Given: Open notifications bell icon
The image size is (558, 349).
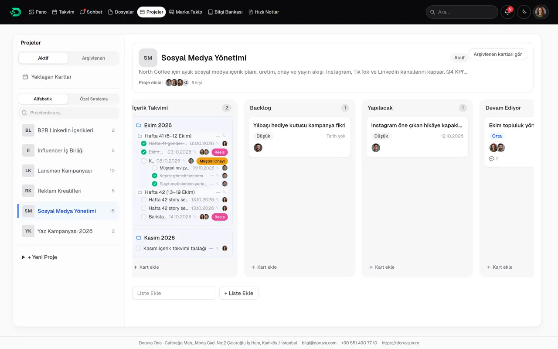Looking at the screenshot, I should 507,12.
